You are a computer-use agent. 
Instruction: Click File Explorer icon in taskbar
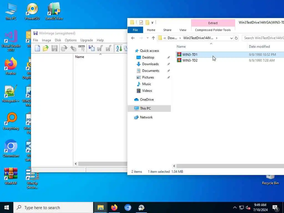tap(100, 207)
